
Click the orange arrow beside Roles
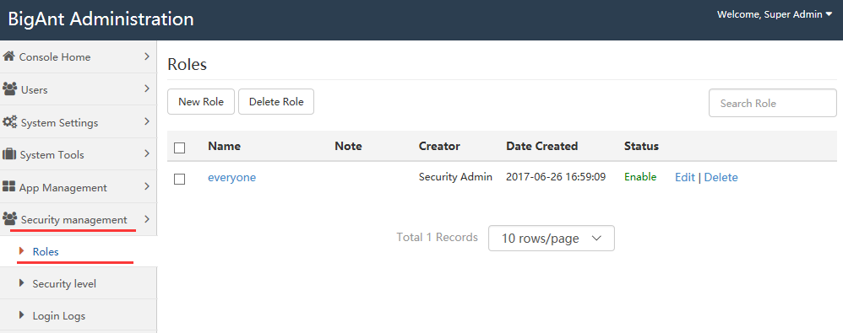(x=21, y=251)
